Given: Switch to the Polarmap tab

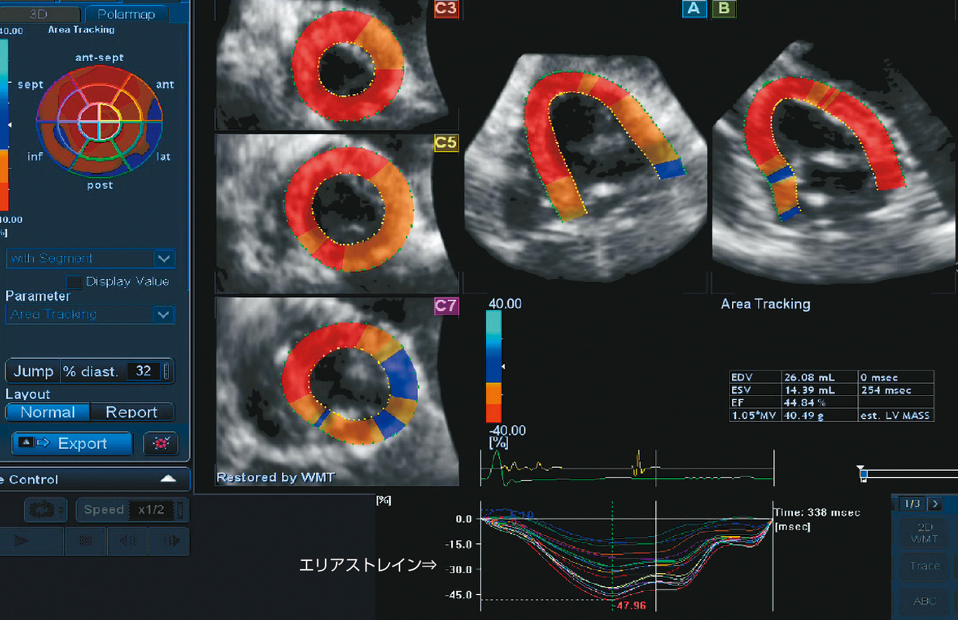Looking at the screenshot, I should coord(126,14).
